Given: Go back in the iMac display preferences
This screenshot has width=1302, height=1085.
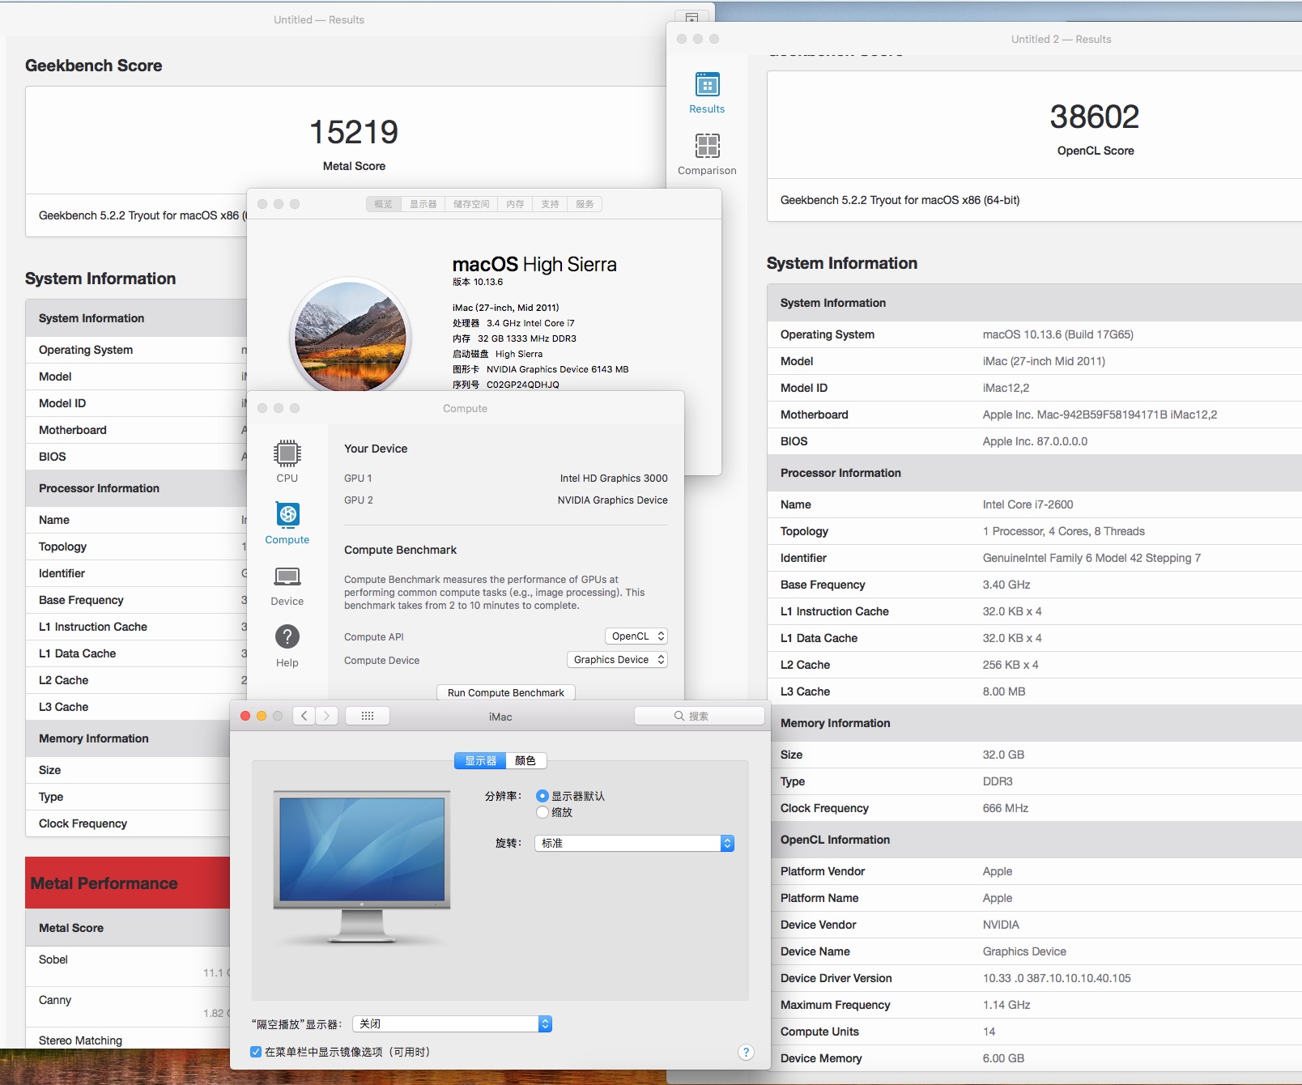Looking at the screenshot, I should [304, 716].
